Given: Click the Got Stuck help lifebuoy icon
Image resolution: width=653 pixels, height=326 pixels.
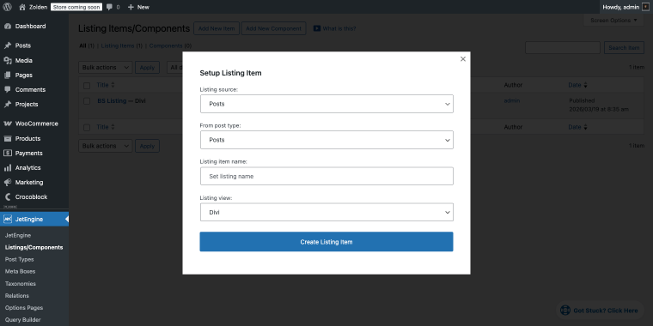Looking at the screenshot, I should (x=565, y=311).
